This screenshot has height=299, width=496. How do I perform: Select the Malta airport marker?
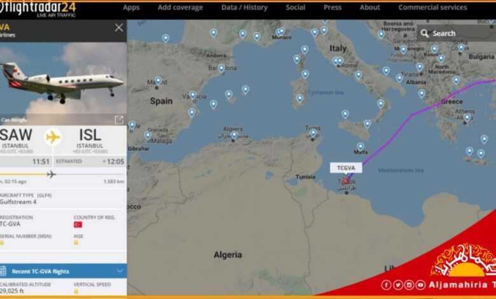pos(361,146)
